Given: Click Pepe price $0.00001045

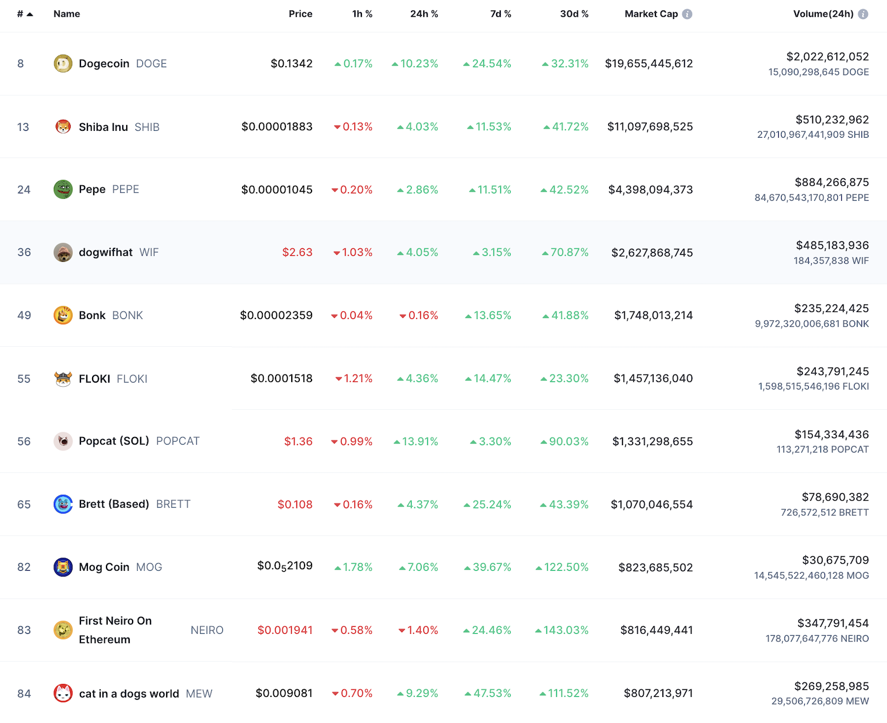Looking at the screenshot, I should (277, 190).
